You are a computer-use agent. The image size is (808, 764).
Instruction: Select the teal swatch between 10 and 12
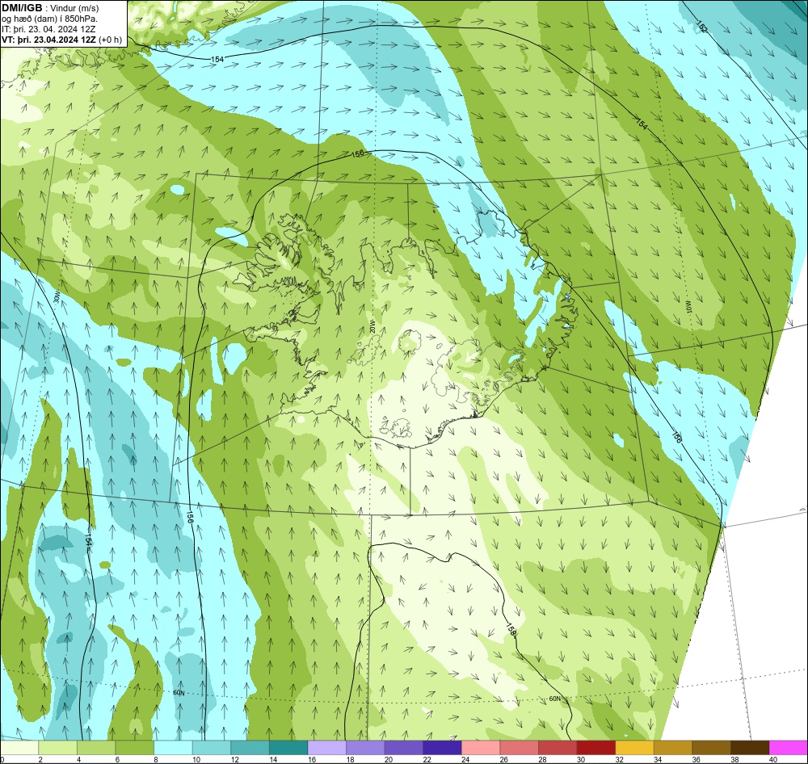point(212,748)
